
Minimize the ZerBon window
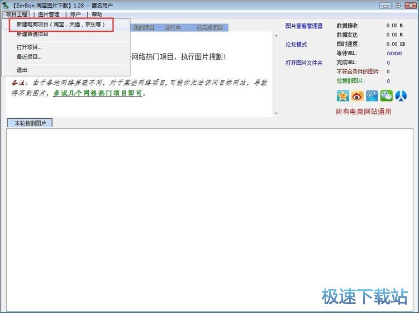pos(385,6)
